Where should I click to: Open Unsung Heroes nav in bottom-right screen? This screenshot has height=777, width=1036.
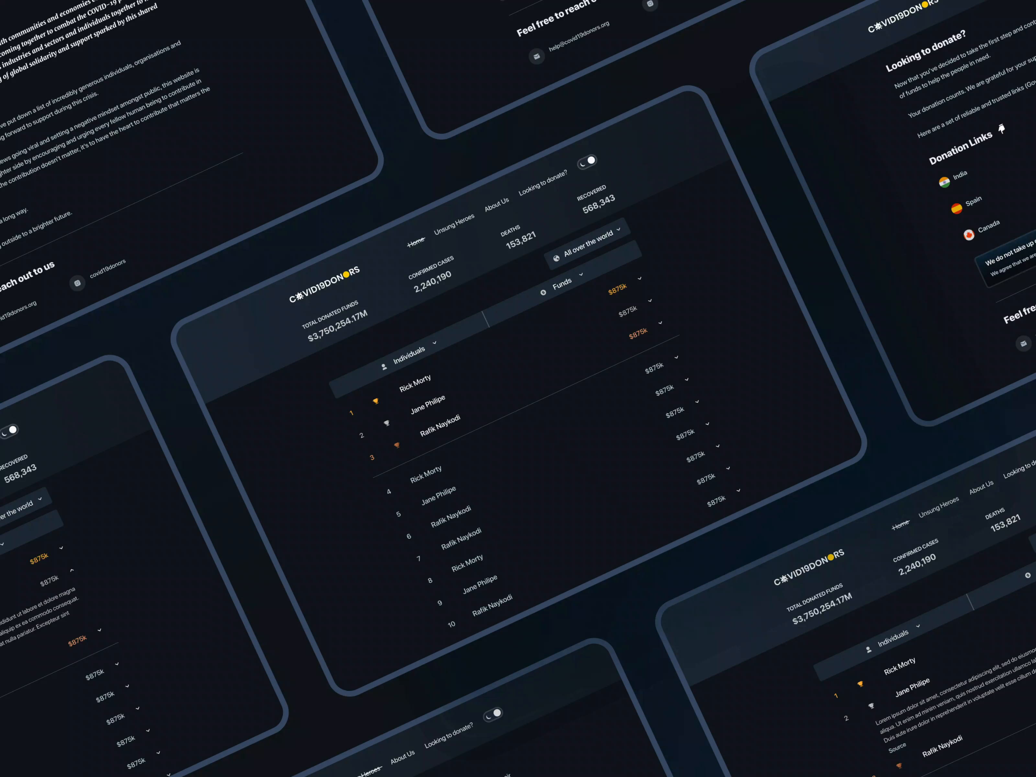[x=939, y=507]
